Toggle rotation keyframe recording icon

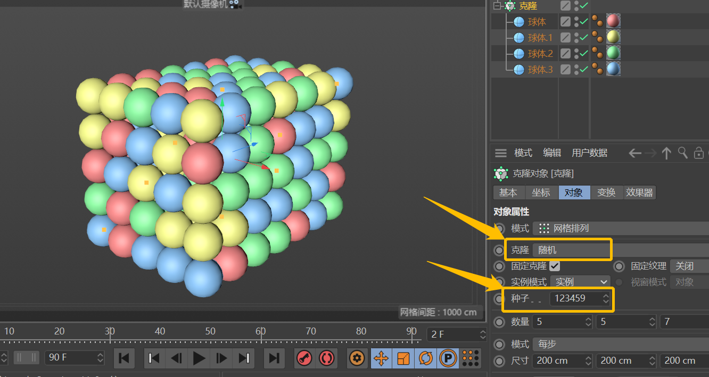pos(426,358)
